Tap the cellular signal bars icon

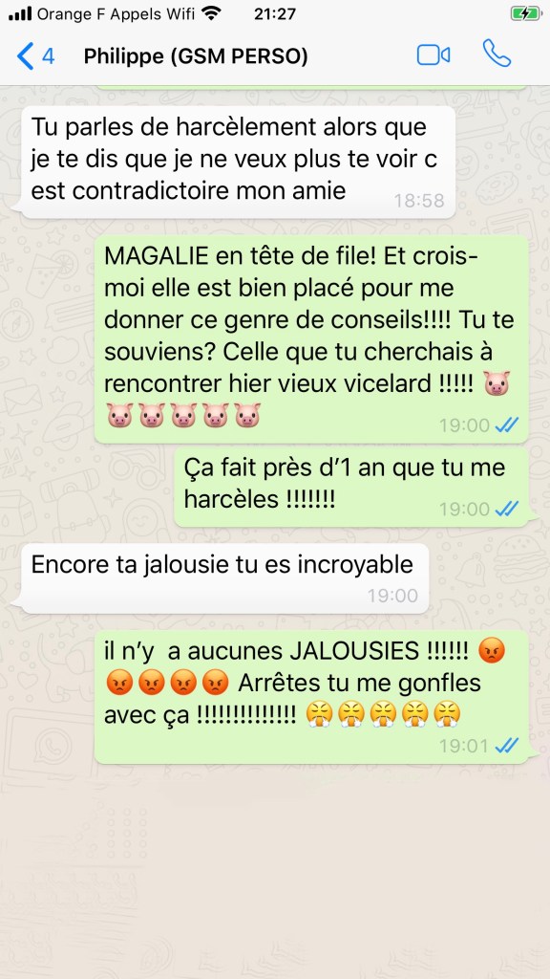[x=20, y=13]
